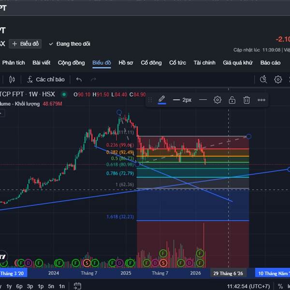The image size is (290, 290).
Task: Click the 0.5 (86.73) Fibonacci label
Action: (122, 159)
